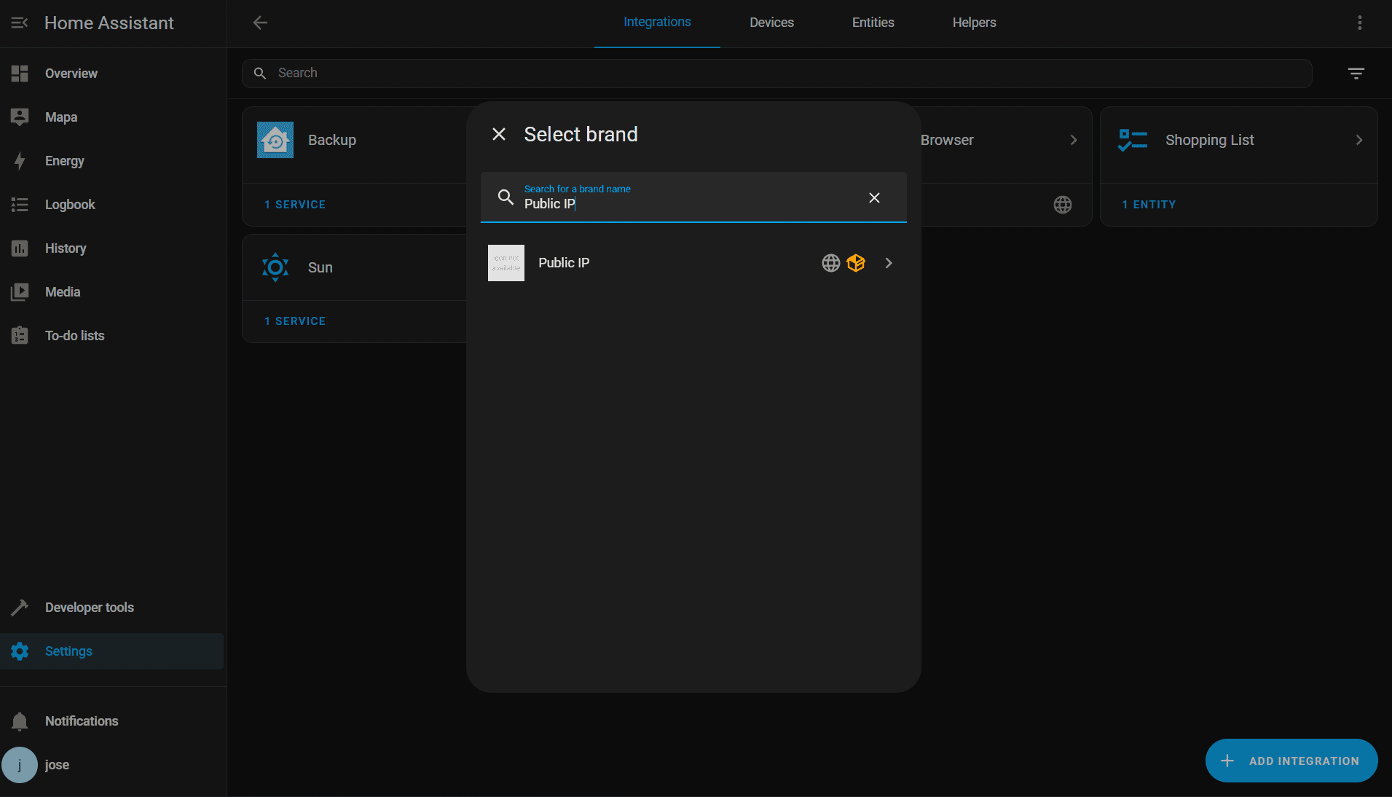Open the To-do lists clipboard icon

tap(20, 336)
